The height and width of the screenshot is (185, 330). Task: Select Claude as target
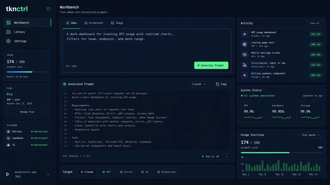pyautogui.click(x=87, y=172)
